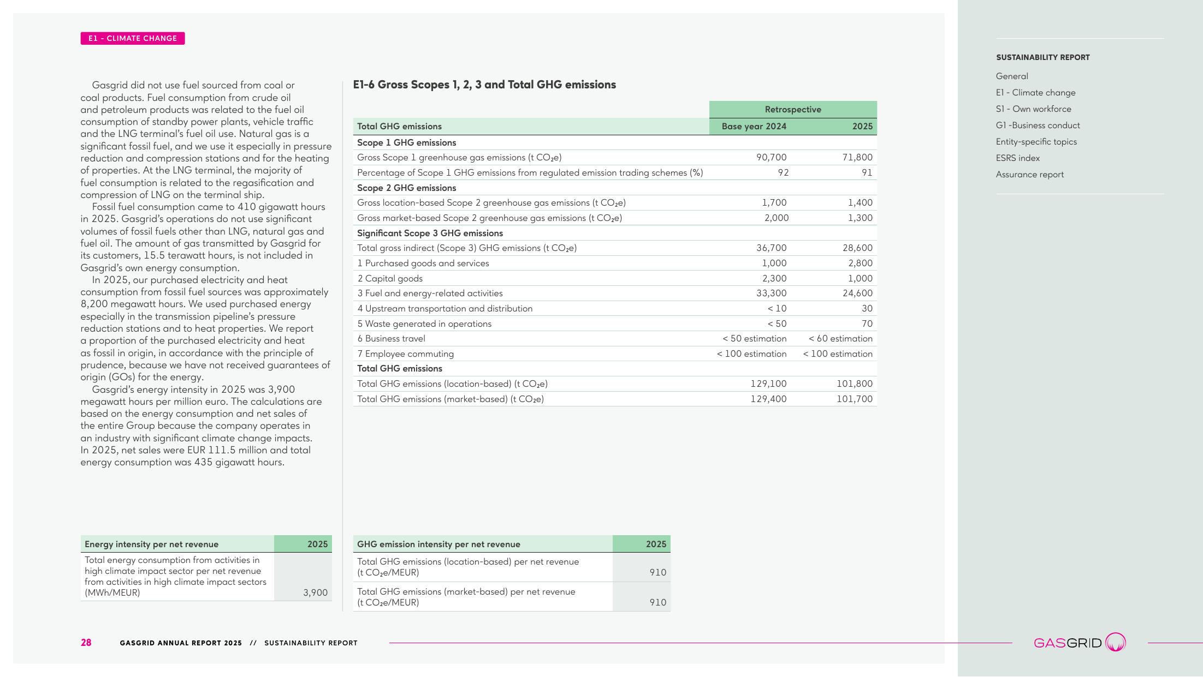Select the SUSTAINABILITY REPORT sidebar heading
This screenshot has height=677, width=1203.
pyautogui.click(x=1043, y=57)
